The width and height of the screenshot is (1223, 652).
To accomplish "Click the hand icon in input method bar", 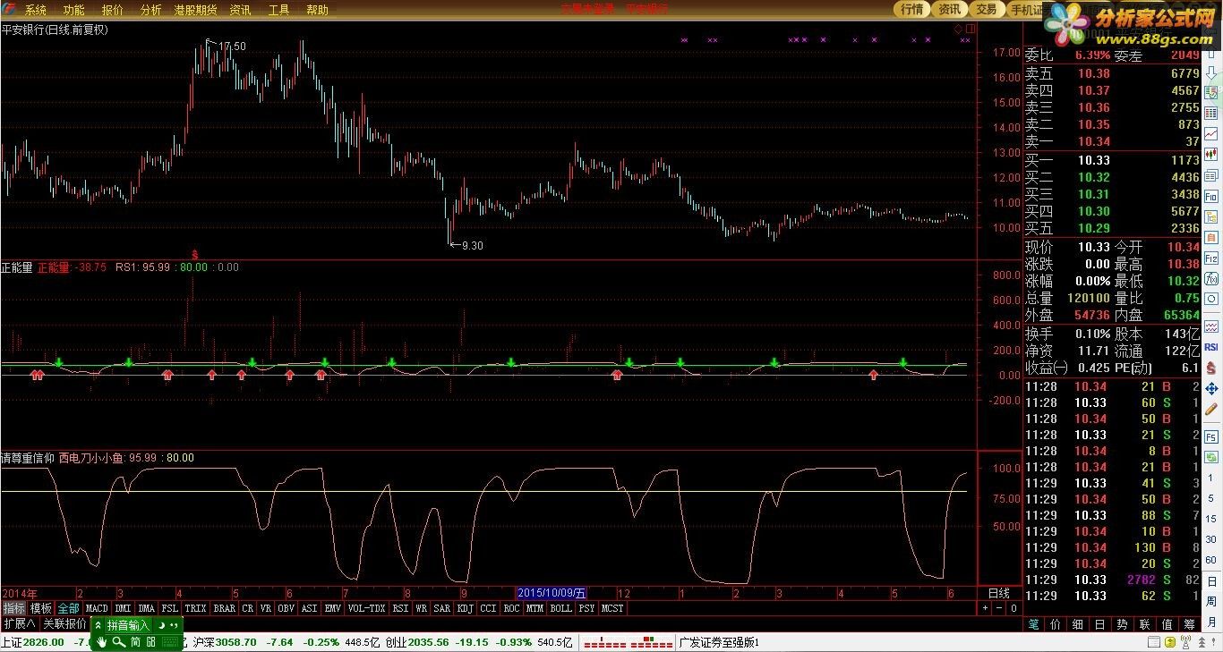I will pos(102,641).
